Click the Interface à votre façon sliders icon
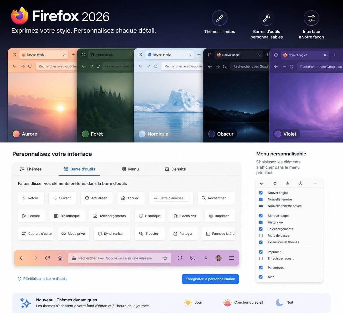The height and width of the screenshot is (316, 343). [311, 18]
